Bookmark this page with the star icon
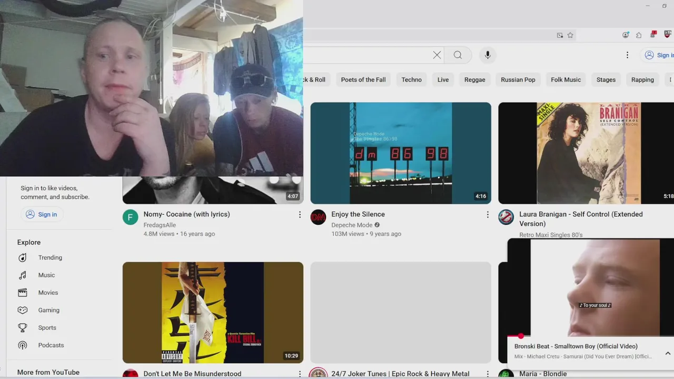Viewport: 674px width, 379px height. click(x=570, y=35)
